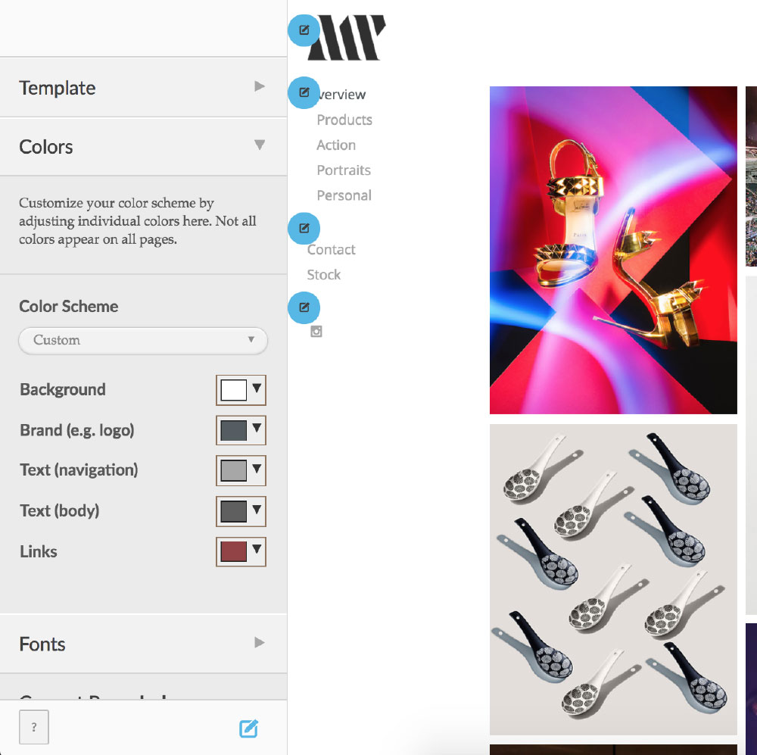
Task: Click the edit icon above Contact link
Action: pos(304,228)
